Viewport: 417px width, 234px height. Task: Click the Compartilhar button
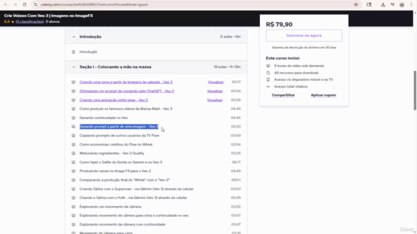tap(283, 96)
